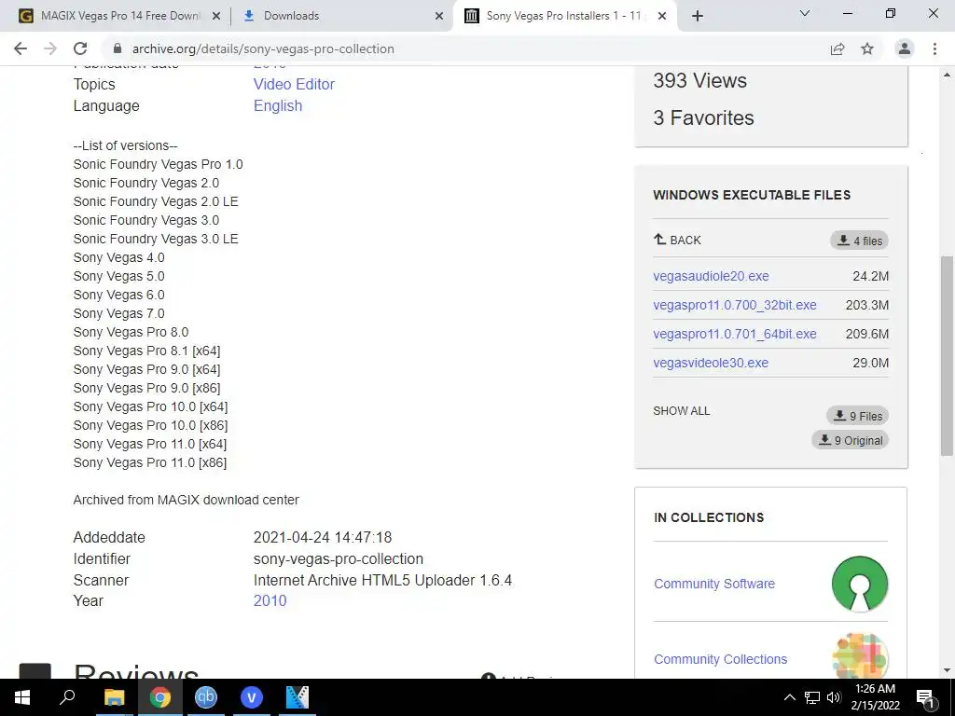
Task: Reload the archive.org page
Action: click(80, 48)
